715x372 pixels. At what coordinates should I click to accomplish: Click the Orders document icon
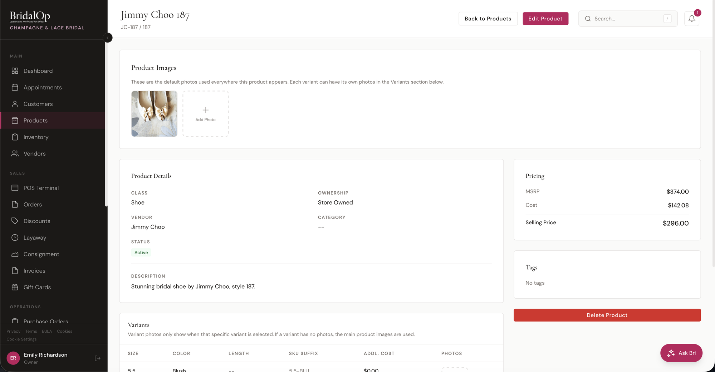click(15, 204)
